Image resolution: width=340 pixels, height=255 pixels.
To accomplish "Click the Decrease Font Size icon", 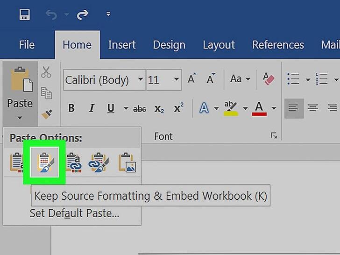I will click(x=210, y=78).
